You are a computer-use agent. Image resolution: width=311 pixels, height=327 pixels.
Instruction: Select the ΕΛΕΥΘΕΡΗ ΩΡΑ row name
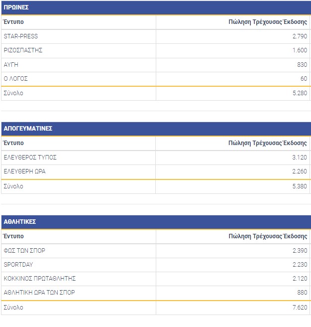(27, 172)
